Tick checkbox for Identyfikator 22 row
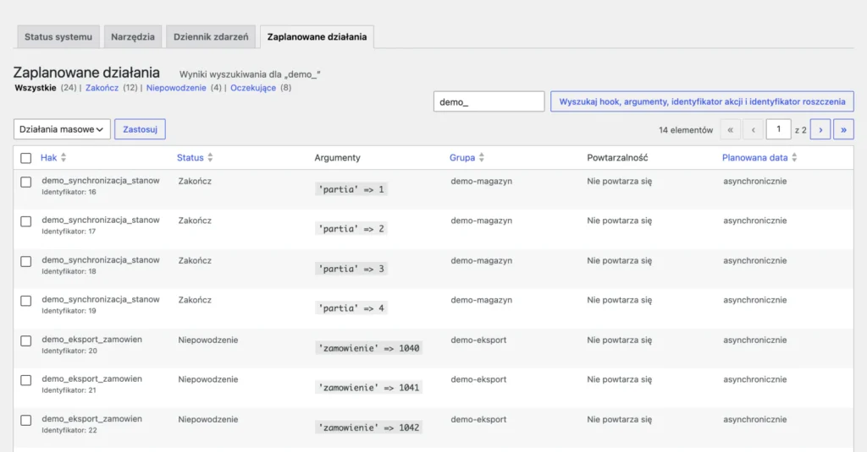 tap(26, 421)
